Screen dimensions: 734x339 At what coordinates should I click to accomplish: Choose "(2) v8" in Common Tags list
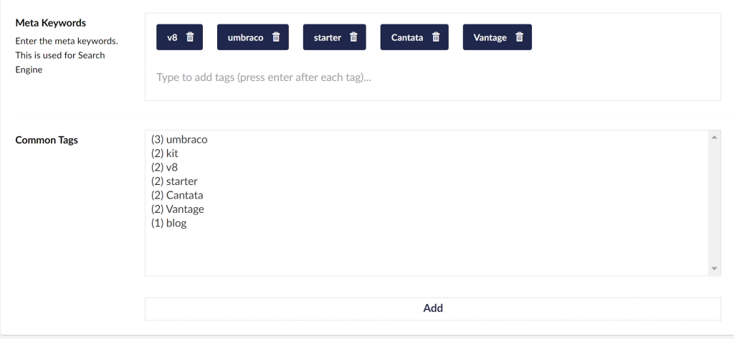[164, 167]
